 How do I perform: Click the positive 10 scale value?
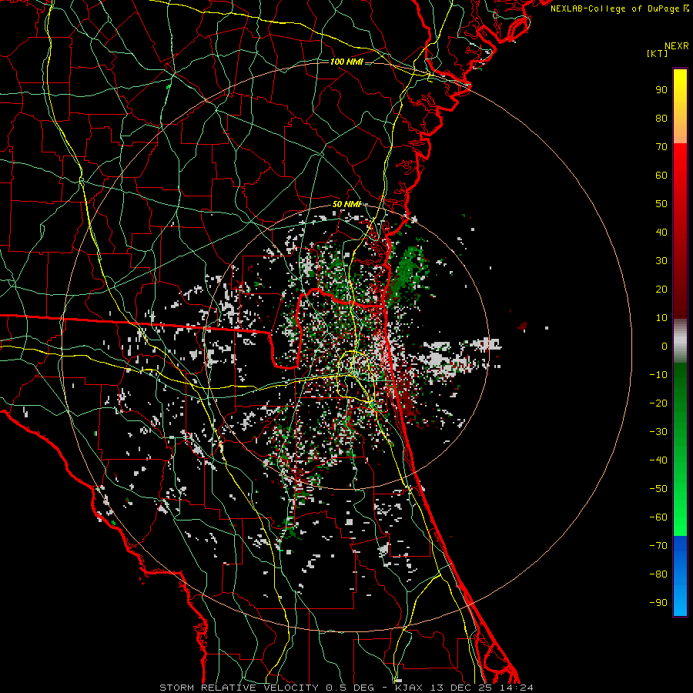[x=661, y=318]
